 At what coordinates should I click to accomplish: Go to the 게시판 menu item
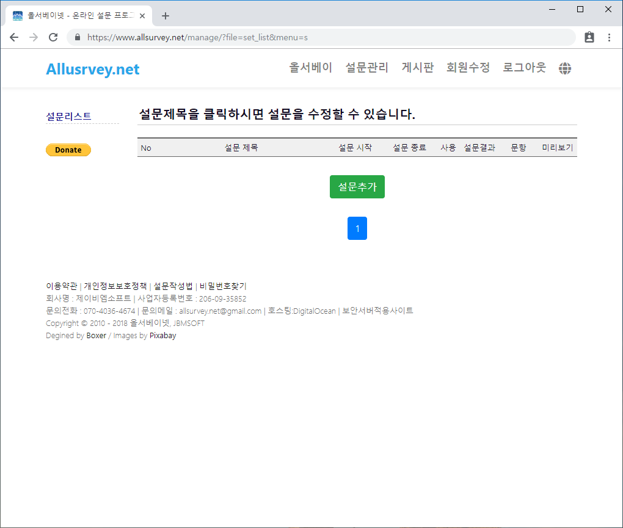(417, 68)
